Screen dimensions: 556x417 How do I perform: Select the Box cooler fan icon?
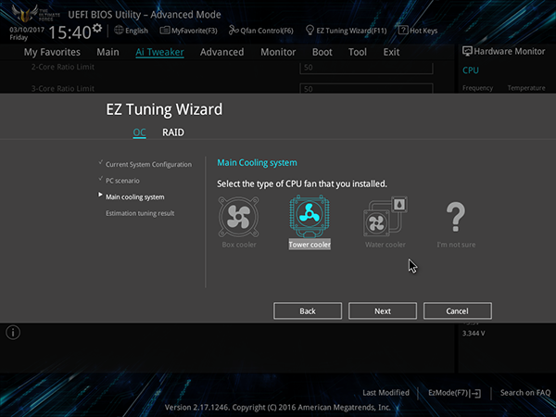(239, 217)
